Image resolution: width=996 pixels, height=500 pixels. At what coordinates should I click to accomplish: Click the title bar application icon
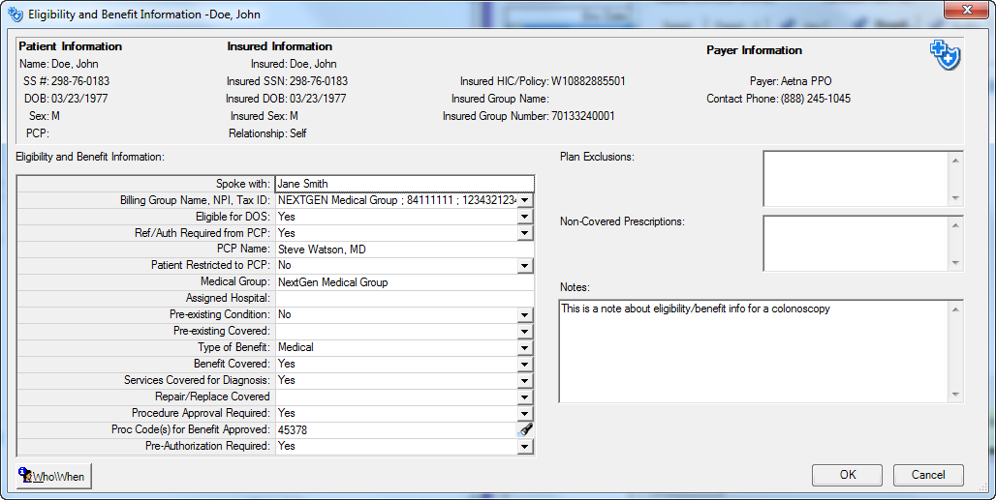15,15
